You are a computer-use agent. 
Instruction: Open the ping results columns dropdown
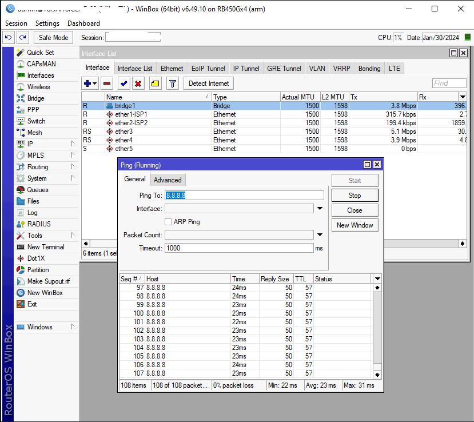(x=377, y=278)
